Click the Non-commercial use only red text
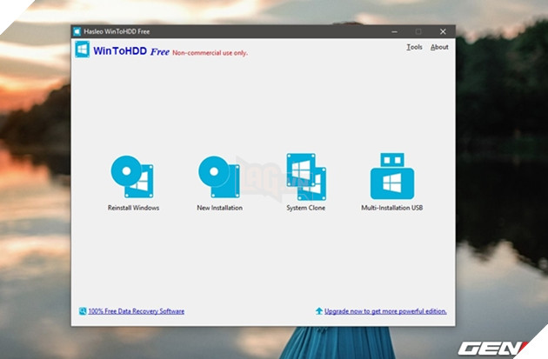This screenshot has height=359, width=548. [210, 52]
